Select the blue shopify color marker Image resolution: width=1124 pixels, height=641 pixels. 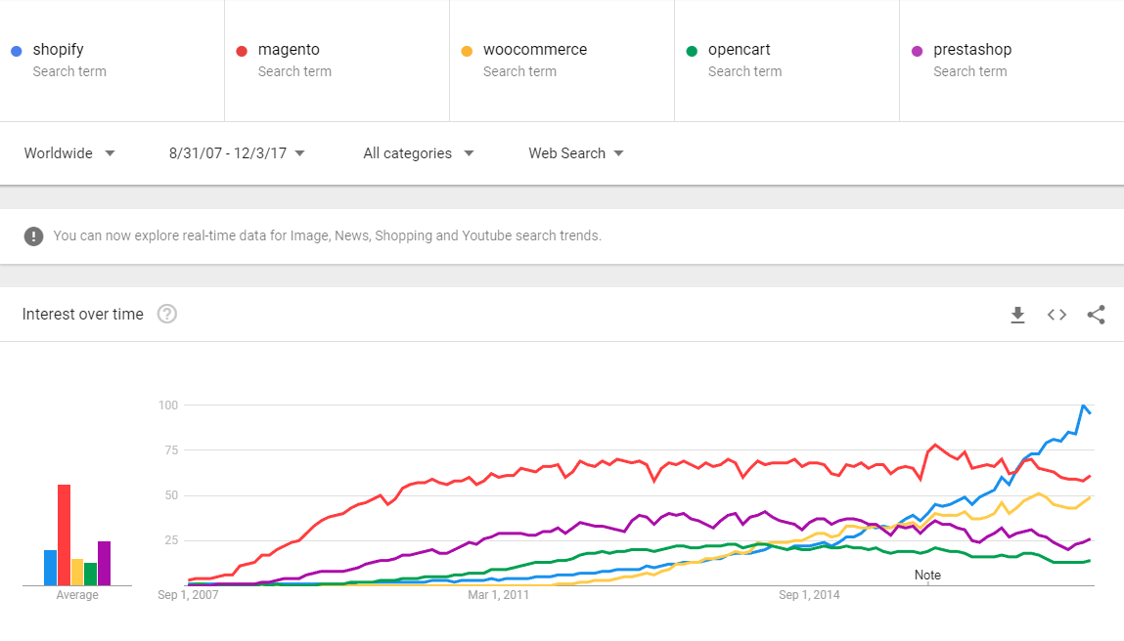pyautogui.click(x=15, y=50)
